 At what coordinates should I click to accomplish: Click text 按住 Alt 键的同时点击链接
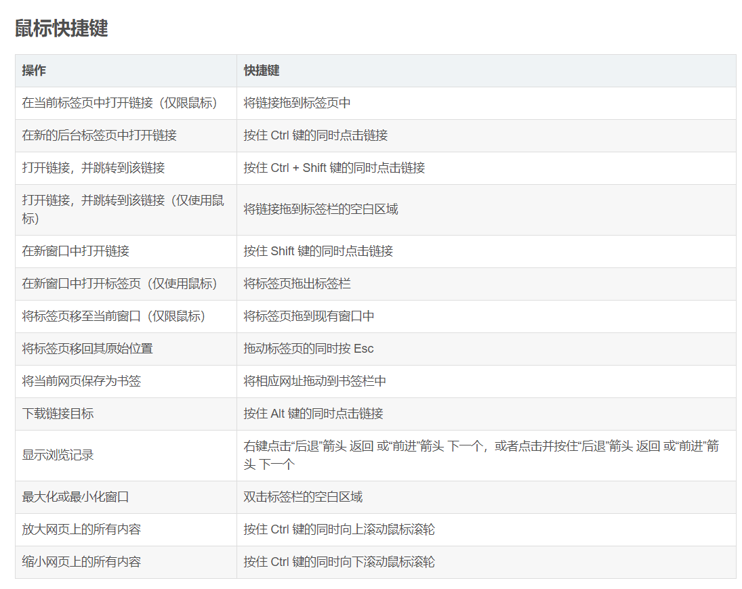point(313,414)
